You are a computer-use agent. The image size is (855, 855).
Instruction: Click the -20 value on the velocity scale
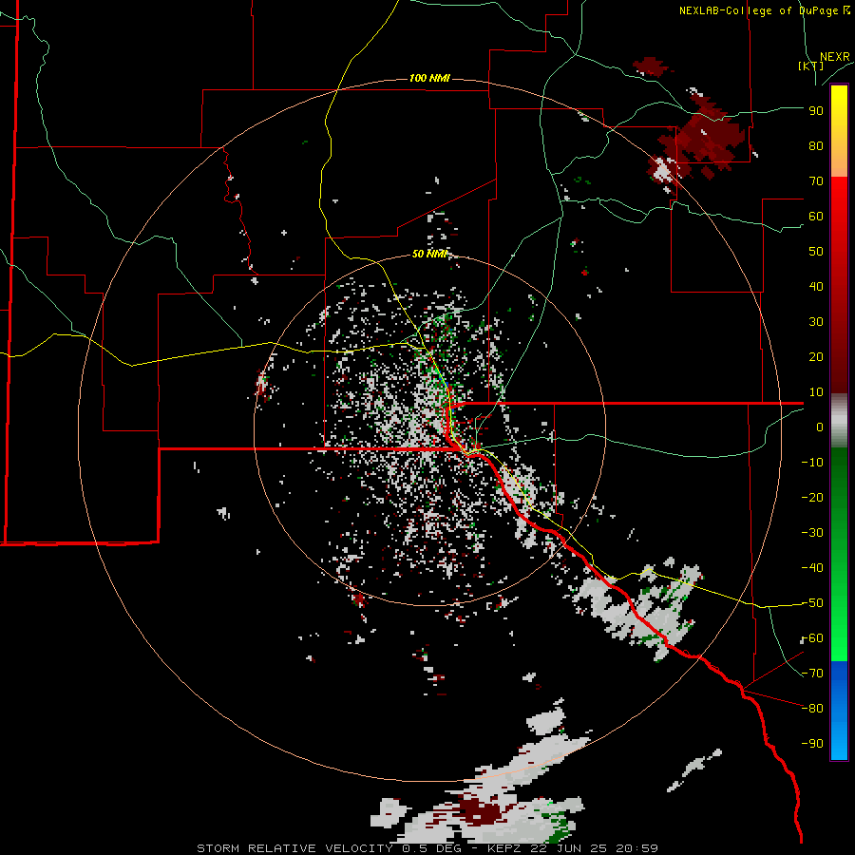coord(812,497)
